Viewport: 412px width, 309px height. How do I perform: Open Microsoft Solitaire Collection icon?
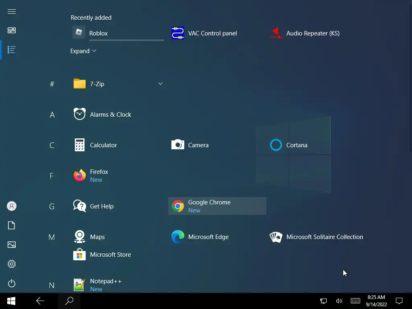(x=276, y=237)
